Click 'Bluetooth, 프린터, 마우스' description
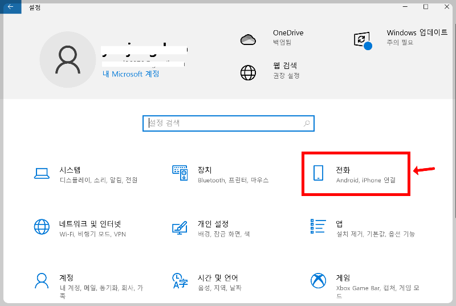 pos(233,180)
